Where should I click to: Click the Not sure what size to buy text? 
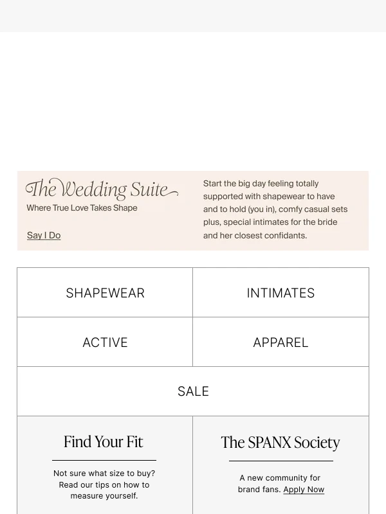[104, 474]
